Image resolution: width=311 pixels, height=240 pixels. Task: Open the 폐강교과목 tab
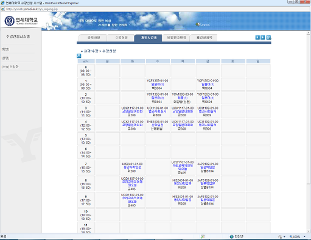coord(204,38)
